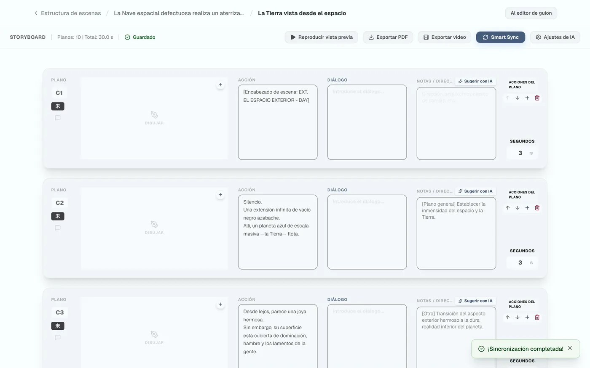Run Smart Sync

coord(501,37)
